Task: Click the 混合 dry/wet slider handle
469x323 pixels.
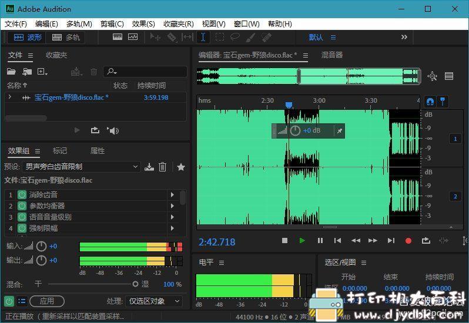Action: tap(135, 284)
